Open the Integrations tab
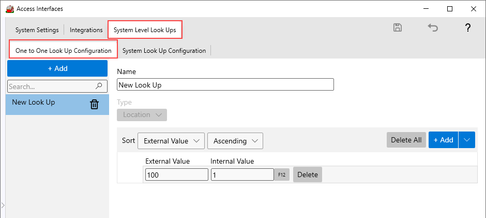Screen dimensions: 486x218 click(x=86, y=30)
